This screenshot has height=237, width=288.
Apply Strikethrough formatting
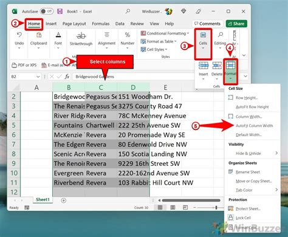click(x=81, y=38)
